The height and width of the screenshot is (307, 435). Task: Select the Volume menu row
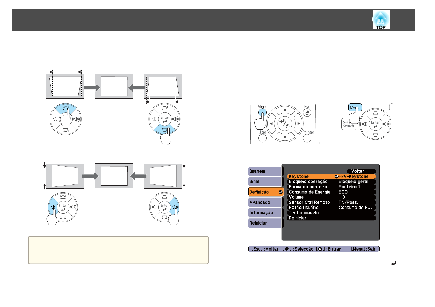[331, 197]
